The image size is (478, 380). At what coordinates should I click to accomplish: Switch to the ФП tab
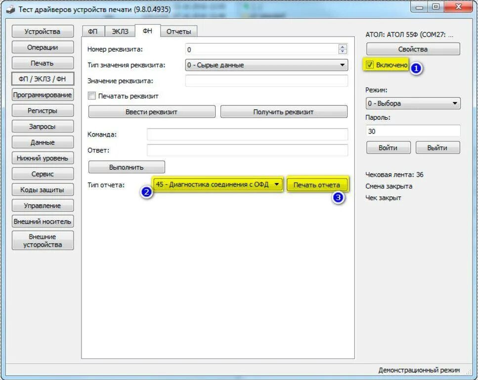93,32
